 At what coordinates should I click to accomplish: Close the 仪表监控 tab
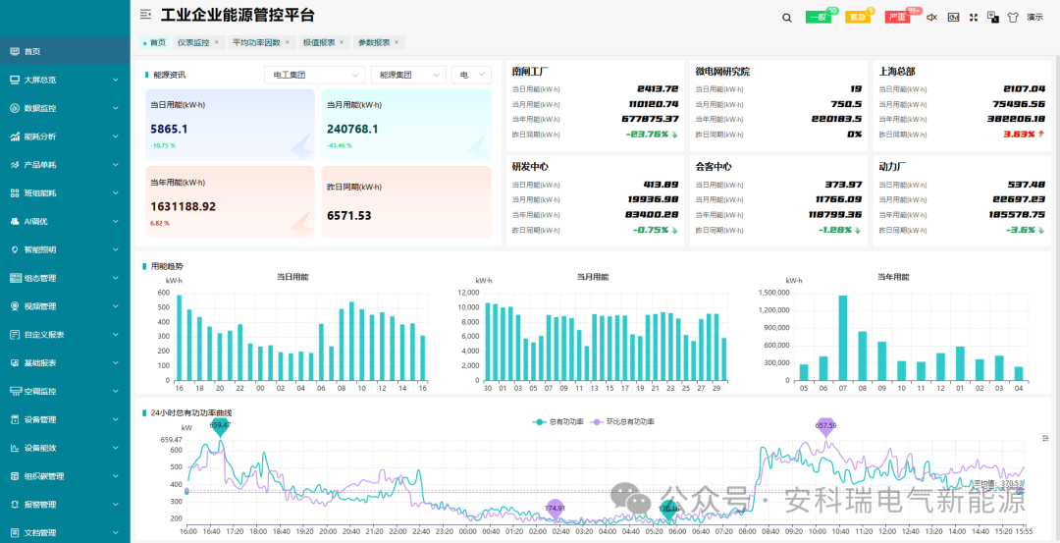216,42
